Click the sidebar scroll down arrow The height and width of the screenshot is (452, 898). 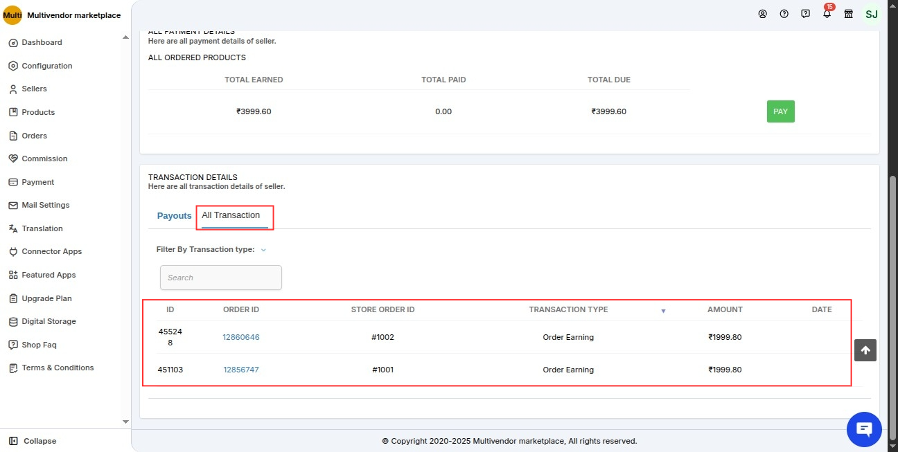(x=125, y=421)
